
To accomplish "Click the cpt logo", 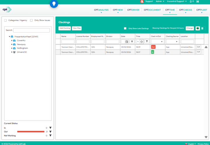I will (7, 10).
